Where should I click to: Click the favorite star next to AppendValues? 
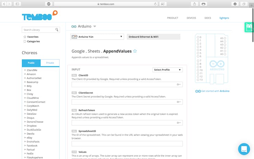pos(135,51)
